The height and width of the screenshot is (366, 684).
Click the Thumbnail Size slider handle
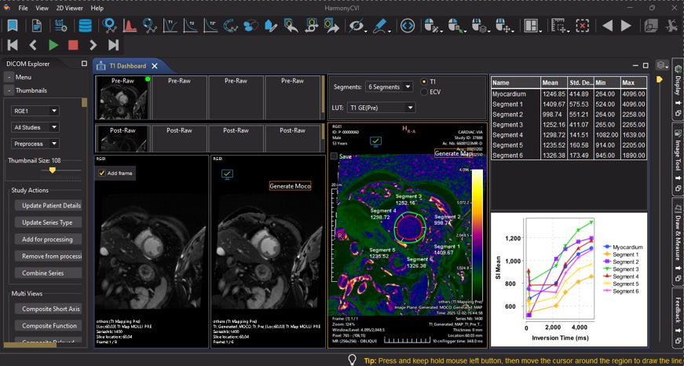(x=53, y=170)
